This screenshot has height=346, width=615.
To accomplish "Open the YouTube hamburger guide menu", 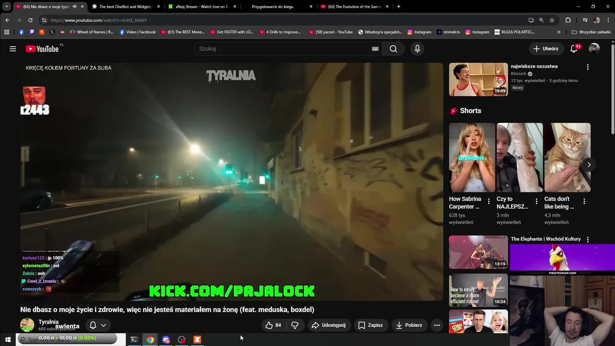I will pyautogui.click(x=13, y=49).
